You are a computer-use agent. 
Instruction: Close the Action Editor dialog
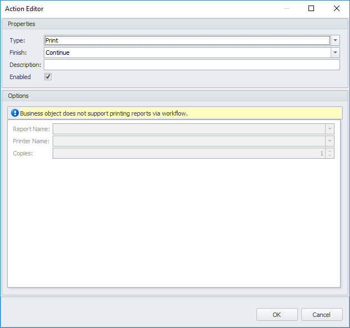[337, 9]
